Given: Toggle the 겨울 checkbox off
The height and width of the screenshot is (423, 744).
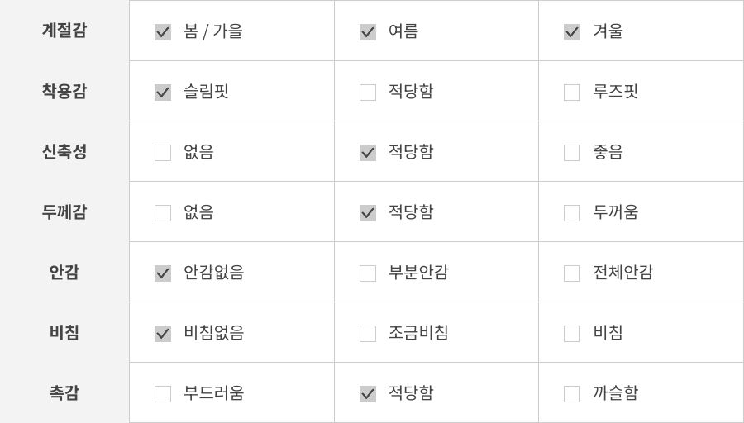Looking at the screenshot, I should pyautogui.click(x=572, y=32).
